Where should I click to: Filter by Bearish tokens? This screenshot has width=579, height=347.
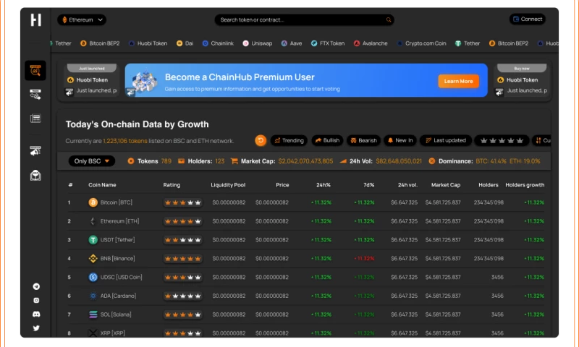point(364,140)
